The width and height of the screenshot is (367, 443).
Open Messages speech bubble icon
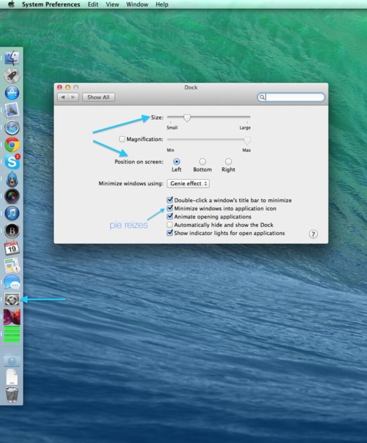pos(12,282)
